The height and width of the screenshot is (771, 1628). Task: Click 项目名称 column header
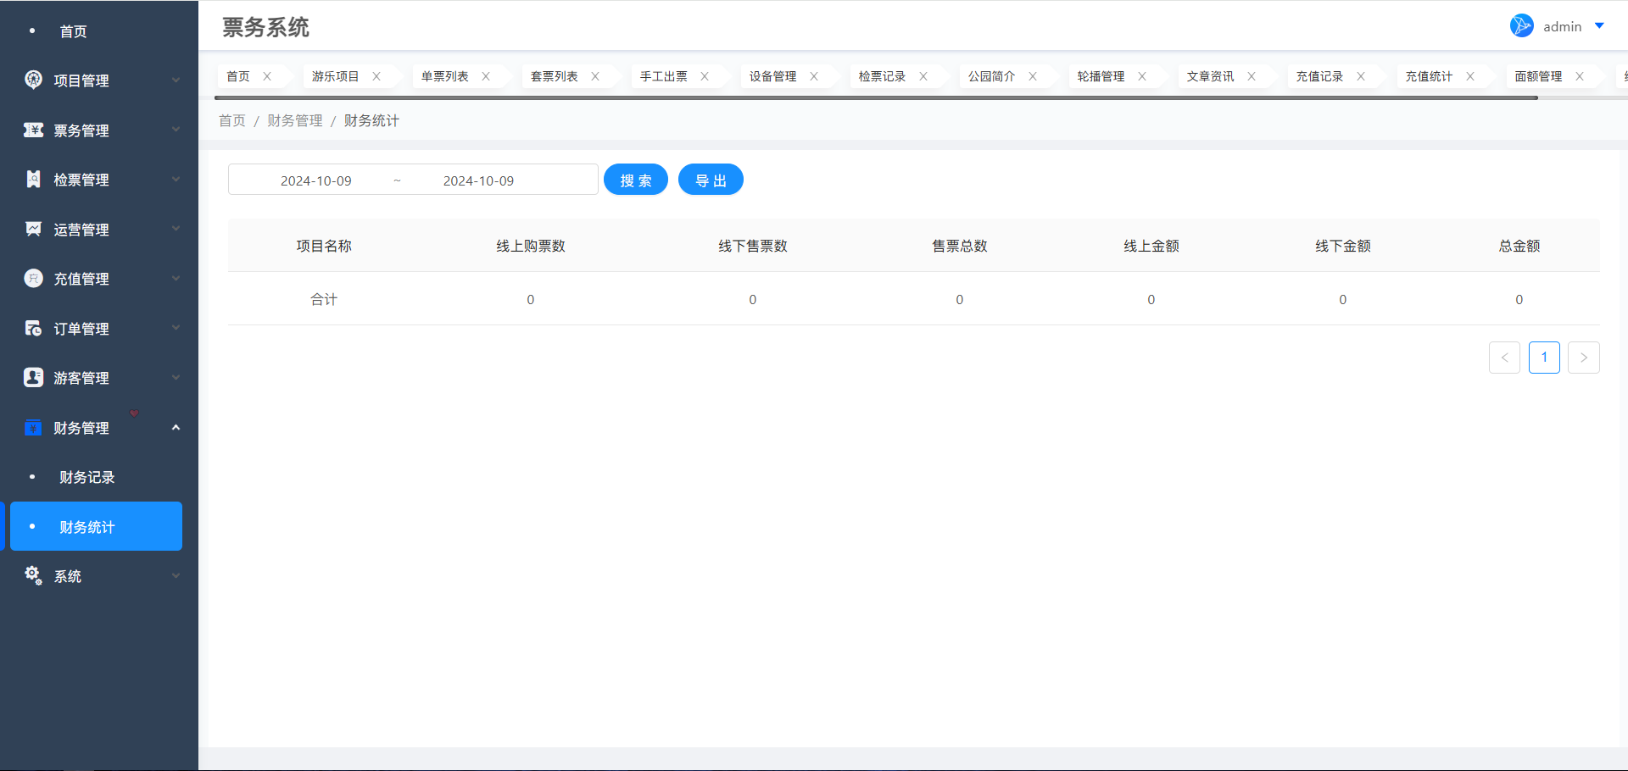pyautogui.click(x=324, y=246)
